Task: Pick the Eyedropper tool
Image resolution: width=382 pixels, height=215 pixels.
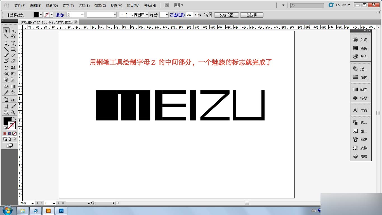Action: click(6, 92)
